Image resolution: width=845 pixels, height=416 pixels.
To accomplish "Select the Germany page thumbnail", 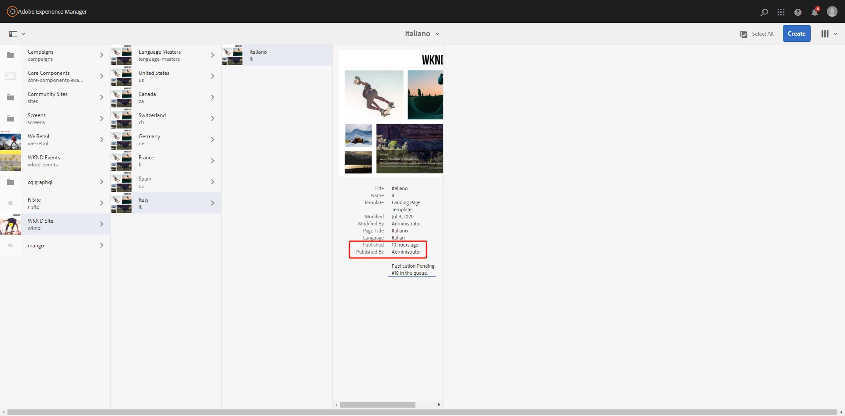I will [121, 140].
